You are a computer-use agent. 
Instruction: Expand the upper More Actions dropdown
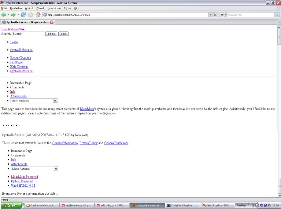55,100
